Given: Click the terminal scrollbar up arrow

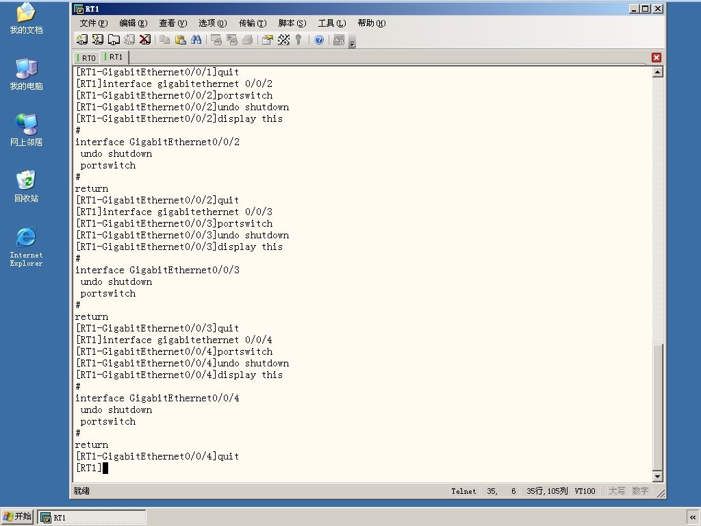Looking at the screenshot, I should coord(657,72).
